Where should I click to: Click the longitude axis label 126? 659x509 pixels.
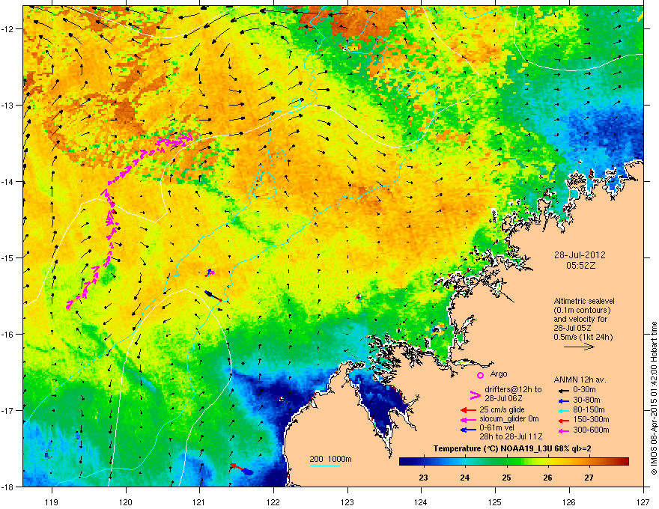(569, 502)
